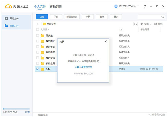
Task: Select 最近上传 in the sidebar
Action: click(x=16, y=18)
